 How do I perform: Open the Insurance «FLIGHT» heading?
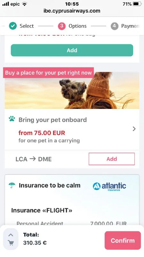(42, 210)
